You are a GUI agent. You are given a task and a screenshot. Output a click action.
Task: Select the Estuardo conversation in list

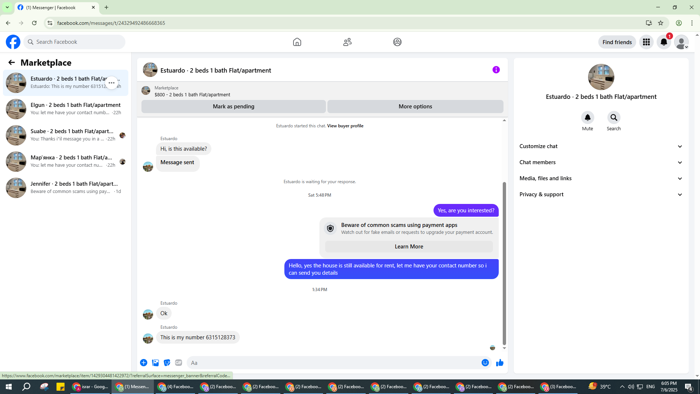coord(66,83)
